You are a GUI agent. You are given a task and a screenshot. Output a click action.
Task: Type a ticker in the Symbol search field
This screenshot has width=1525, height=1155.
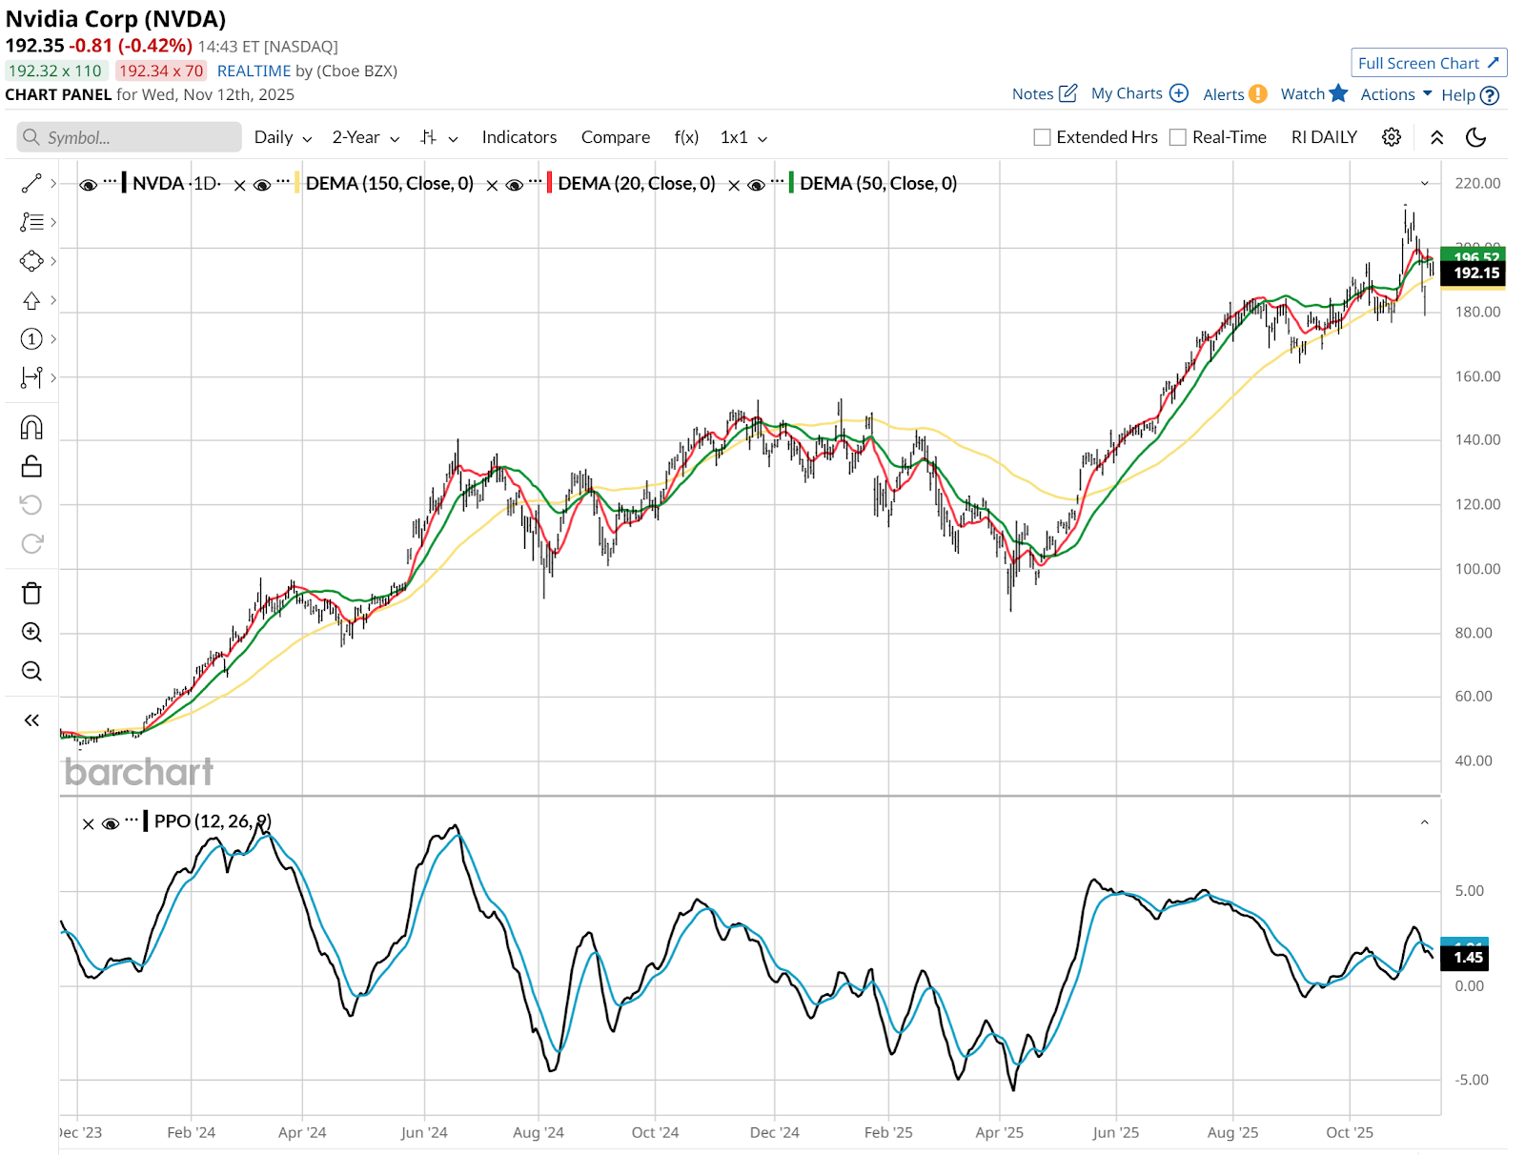[129, 137]
